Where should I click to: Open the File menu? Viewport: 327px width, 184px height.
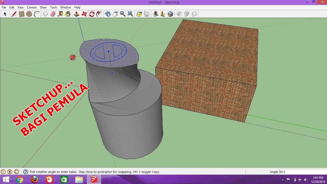4,7
